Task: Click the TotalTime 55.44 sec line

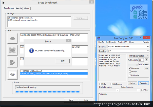Action: tap(109, 62)
